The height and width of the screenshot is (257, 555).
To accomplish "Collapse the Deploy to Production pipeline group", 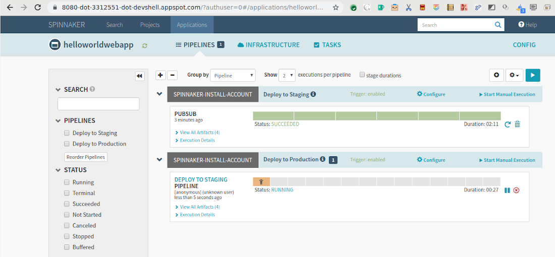I will 159,159.
